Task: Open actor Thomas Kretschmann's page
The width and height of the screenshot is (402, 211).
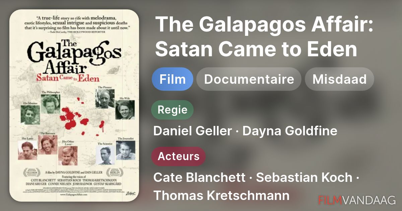Action: tap(221, 196)
